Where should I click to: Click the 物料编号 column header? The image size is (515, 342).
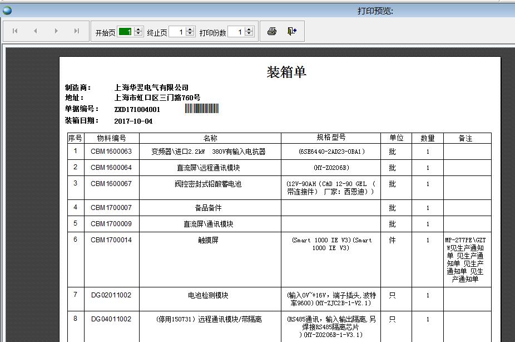point(111,138)
